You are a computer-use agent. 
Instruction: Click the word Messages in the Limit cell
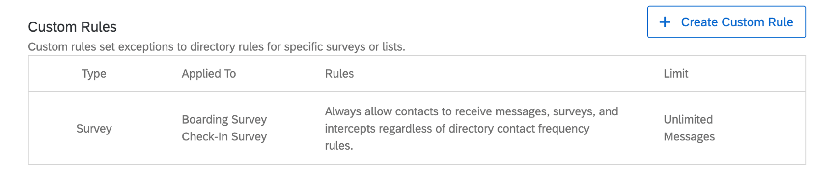[689, 137]
